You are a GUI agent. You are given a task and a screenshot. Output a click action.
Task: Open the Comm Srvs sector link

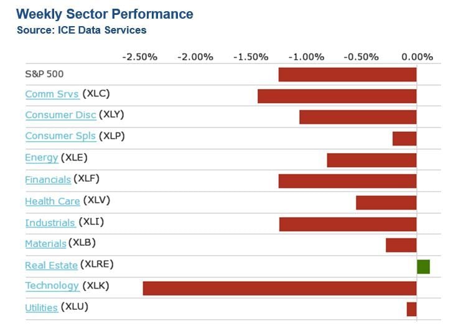(x=52, y=94)
